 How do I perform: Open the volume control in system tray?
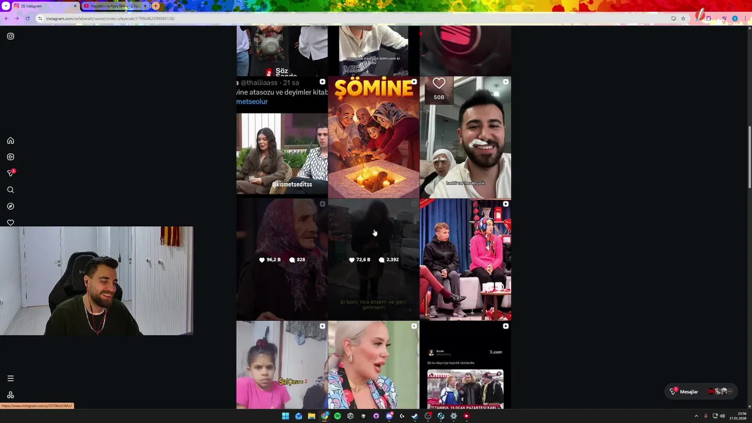point(722,416)
